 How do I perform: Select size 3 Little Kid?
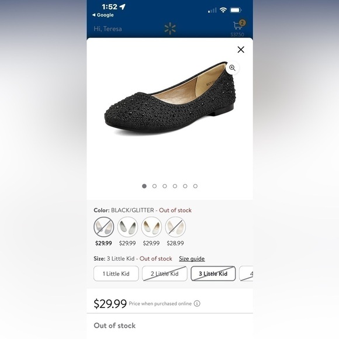pos(213,274)
